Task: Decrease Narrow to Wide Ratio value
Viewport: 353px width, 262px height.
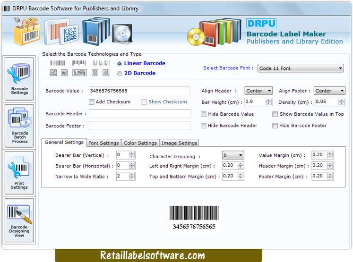Action: pyautogui.click(x=132, y=178)
